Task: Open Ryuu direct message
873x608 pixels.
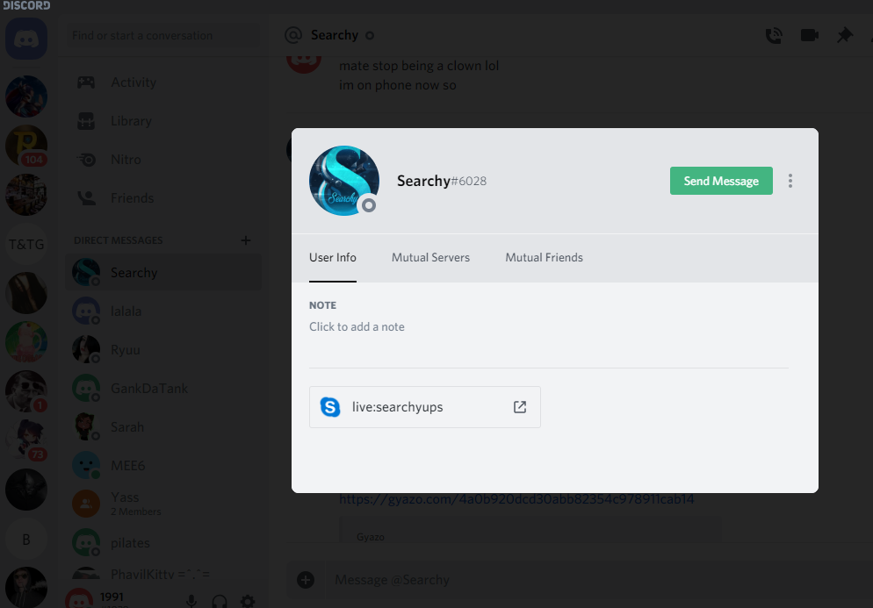Action: point(163,350)
